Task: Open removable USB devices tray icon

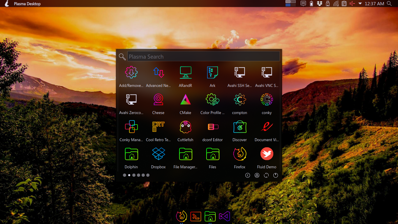Action: click(327, 3)
